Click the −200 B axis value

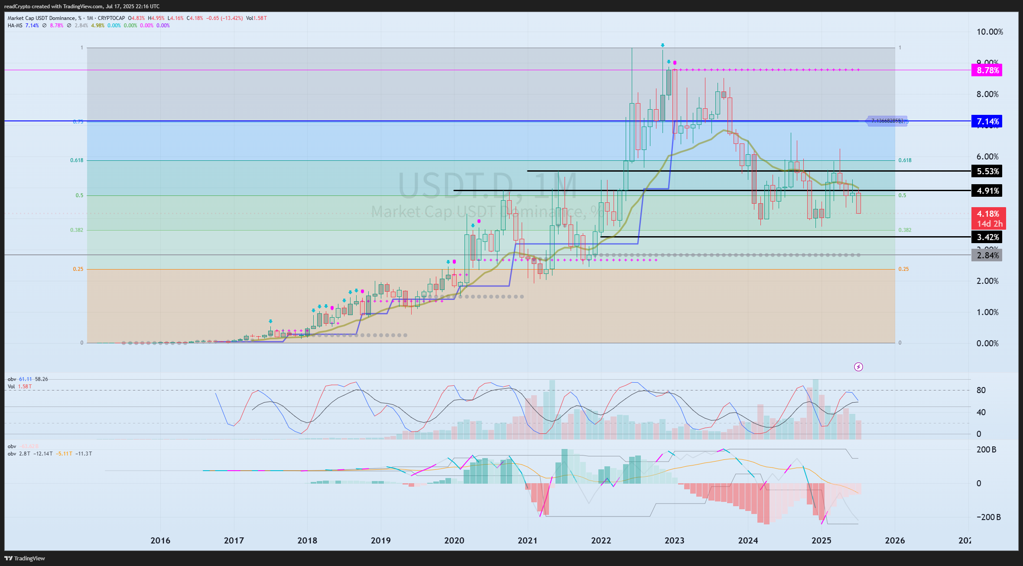[988, 517]
